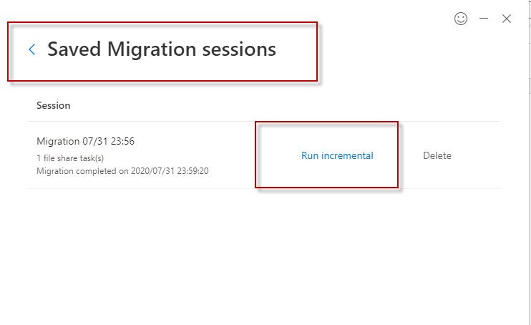Open the smiley feedback icon
Image resolution: width=531 pixels, height=325 pixels.
point(461,19)
